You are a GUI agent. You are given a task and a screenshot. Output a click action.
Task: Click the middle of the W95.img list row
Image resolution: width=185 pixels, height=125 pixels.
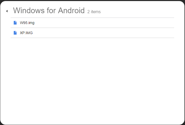click(92, 23)
